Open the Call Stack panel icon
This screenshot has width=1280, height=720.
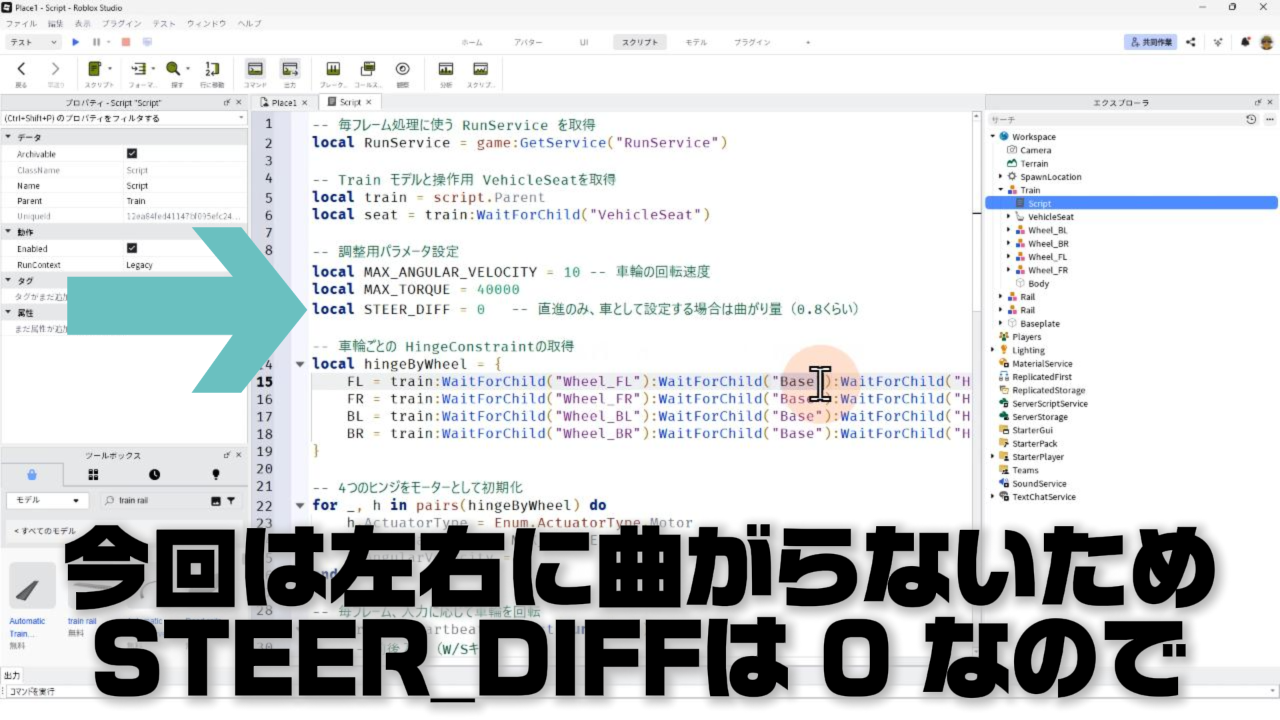pyautogui.click(x=367, y=69)
